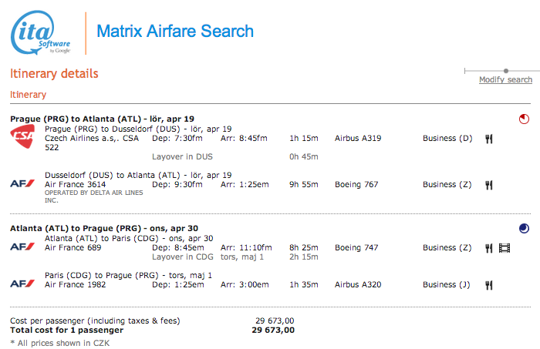Click the Atlanta to Prague trip header
The width and height of the screenshot is (540, 349).
click(104, 228)
